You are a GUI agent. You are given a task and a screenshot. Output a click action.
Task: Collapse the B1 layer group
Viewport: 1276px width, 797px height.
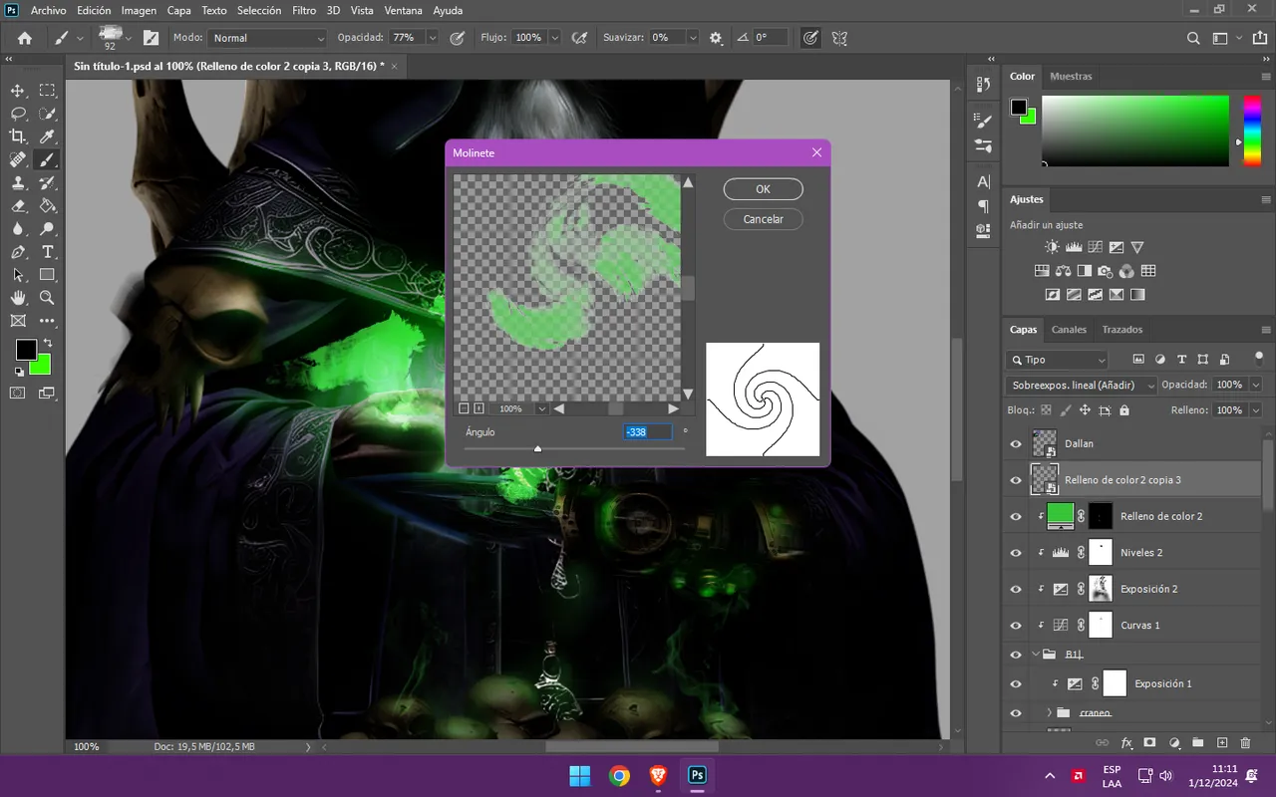1036,655
